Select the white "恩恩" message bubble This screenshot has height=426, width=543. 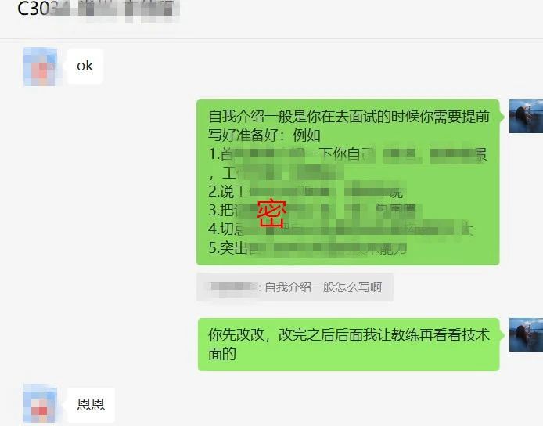(91, 405)
